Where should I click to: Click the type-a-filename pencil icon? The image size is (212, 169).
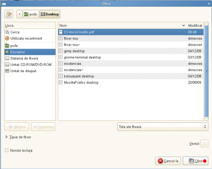[9, 14]
